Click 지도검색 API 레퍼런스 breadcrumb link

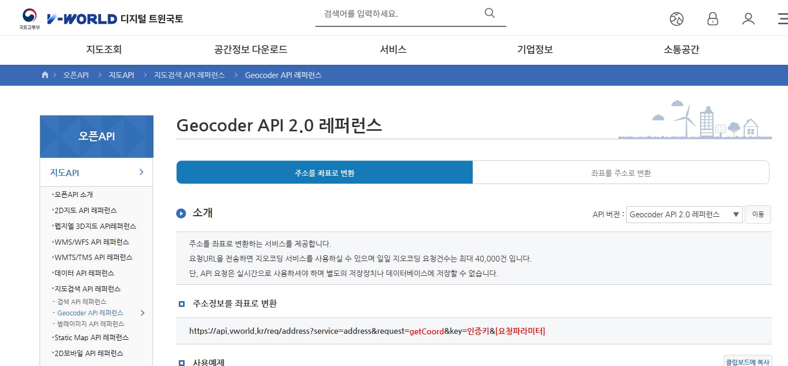click(189, 75)
